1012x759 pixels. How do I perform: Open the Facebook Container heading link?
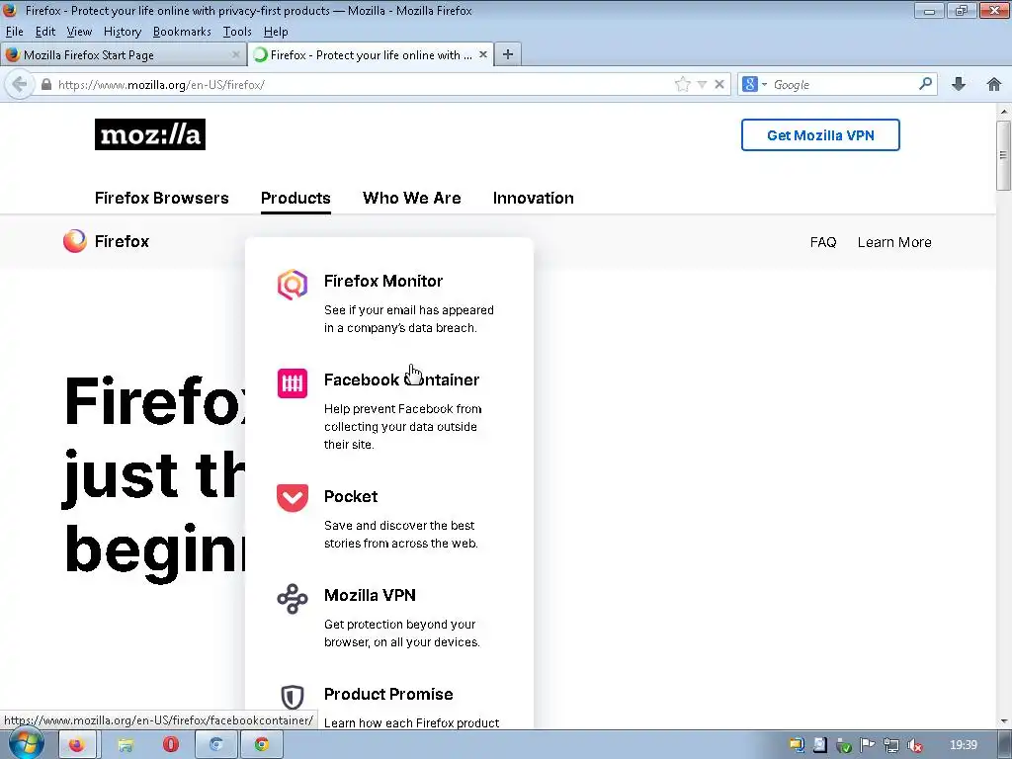(401, 379)
